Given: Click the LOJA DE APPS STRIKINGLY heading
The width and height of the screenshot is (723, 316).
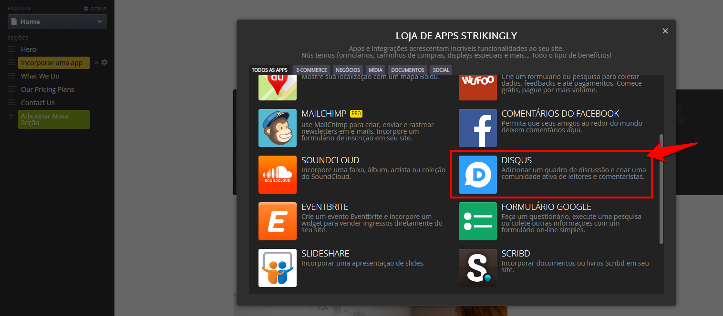Looking at the screenshot, I should (x=456, y=36).
